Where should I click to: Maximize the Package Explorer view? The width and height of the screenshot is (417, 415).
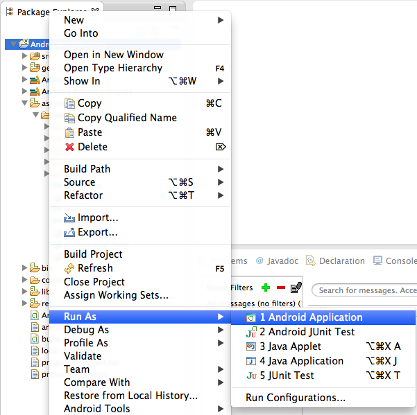tap(173, 8)
